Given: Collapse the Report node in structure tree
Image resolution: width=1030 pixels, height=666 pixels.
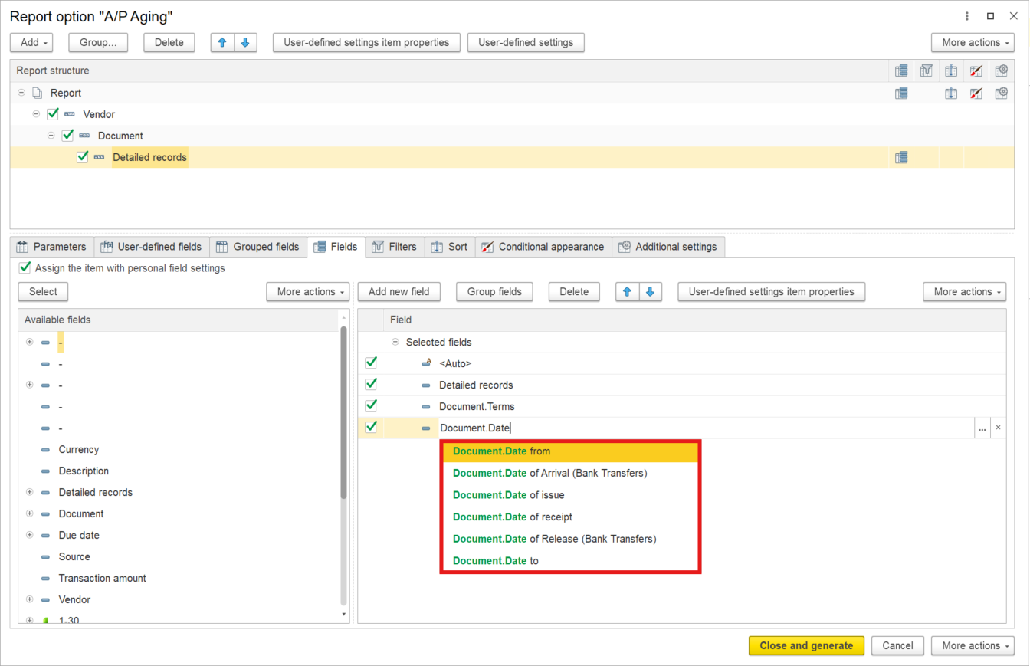Looking at the screenshot, I should [x=21, y=93].
